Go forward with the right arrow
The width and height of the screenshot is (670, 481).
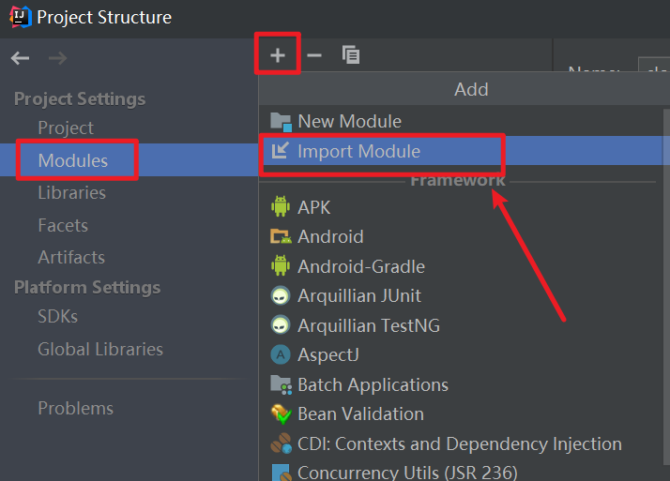(57, 57)
